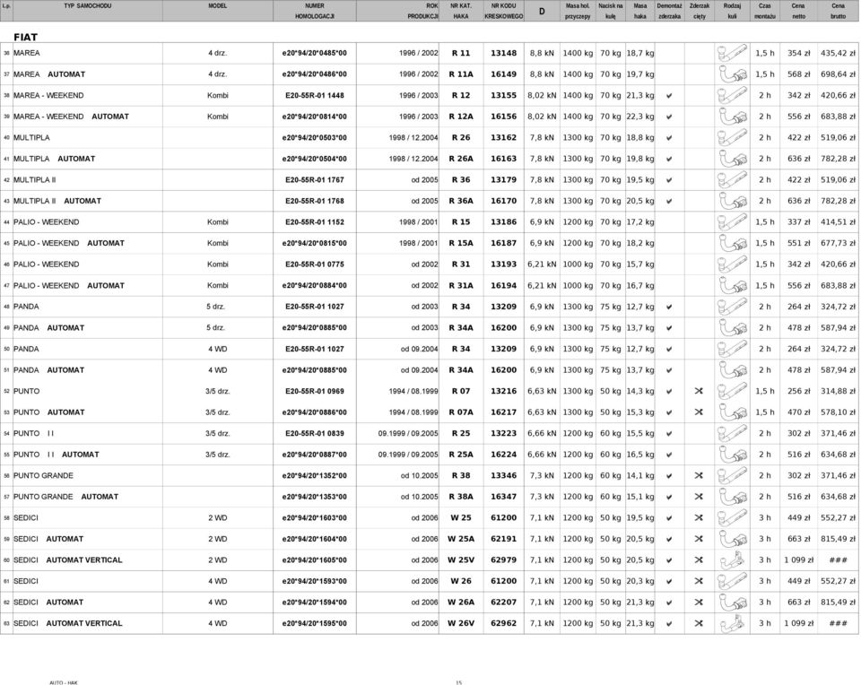The width and height of the screenshot is (861, 685).
Task: Click the tow ball icon in the W 26 row
Action: (x=732, y=581)
